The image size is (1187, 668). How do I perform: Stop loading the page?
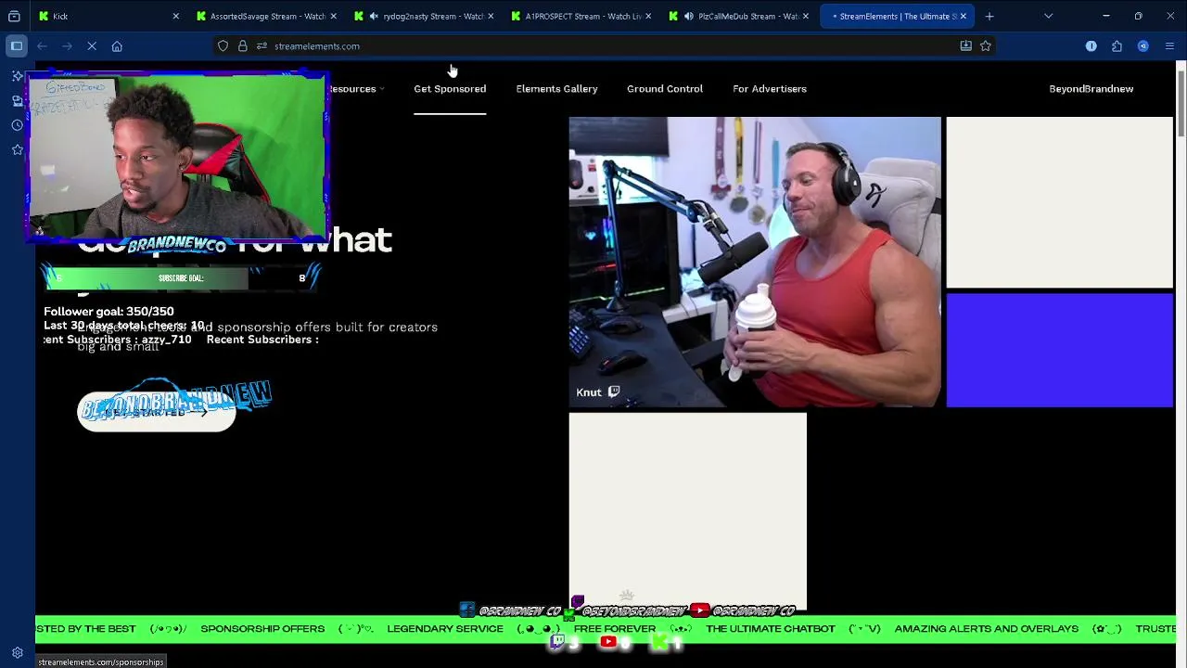(92, 45)
